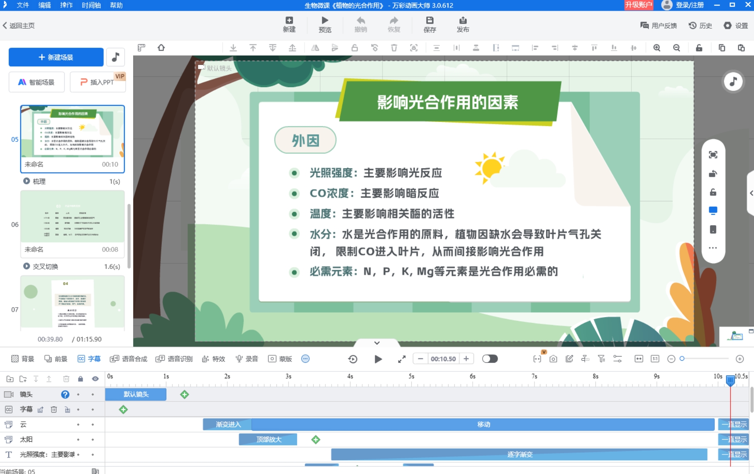The image size is (754, 474).
Task: Open more tools circle after 蒙版
Action: tap(305, 359)
